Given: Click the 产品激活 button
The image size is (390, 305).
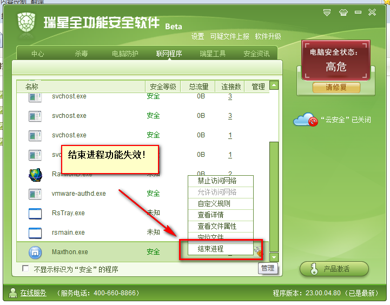Looking at the screenshot, I should (x=334, y=269).
